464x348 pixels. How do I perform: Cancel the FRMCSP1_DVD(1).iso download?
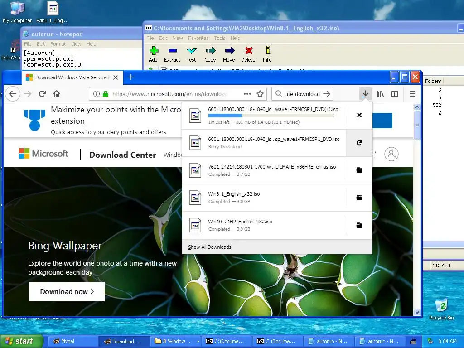[x=359, y=115]
